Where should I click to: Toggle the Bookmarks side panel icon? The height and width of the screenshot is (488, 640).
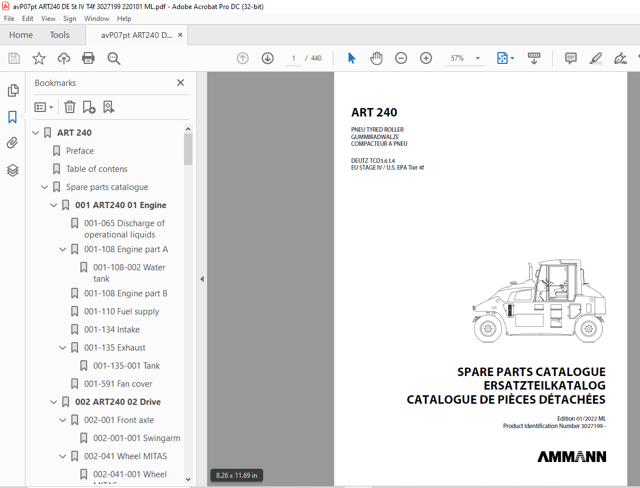click(12, 117)
